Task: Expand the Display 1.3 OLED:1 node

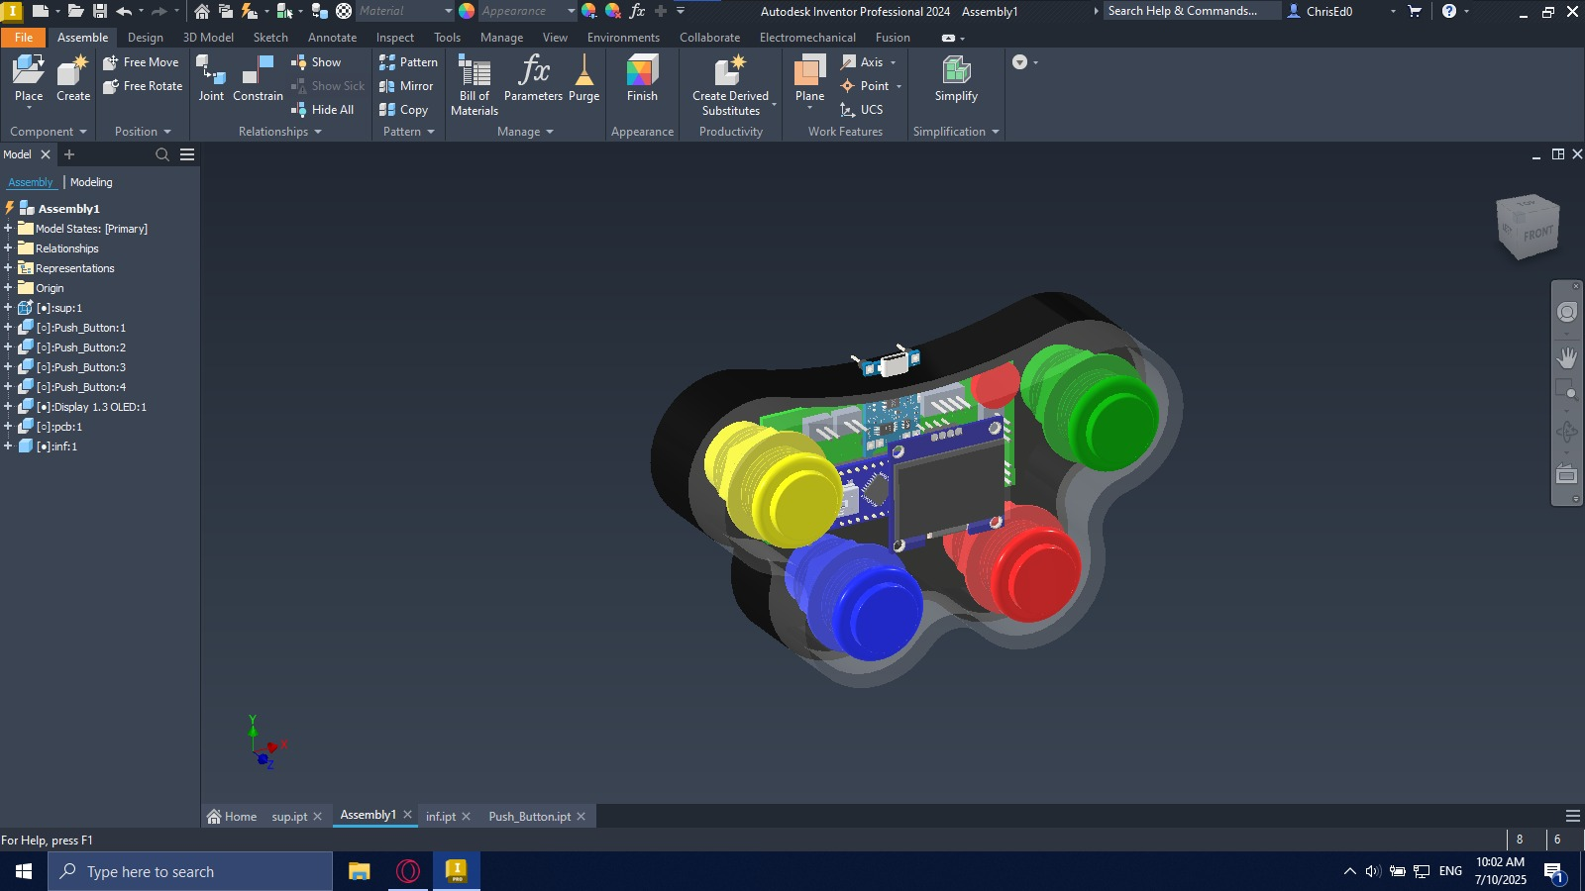Action: (8, 407)
